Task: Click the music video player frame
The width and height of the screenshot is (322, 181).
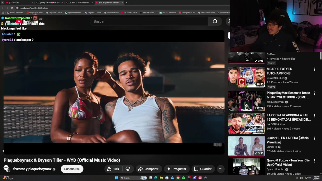Action: tap(114, 92)
